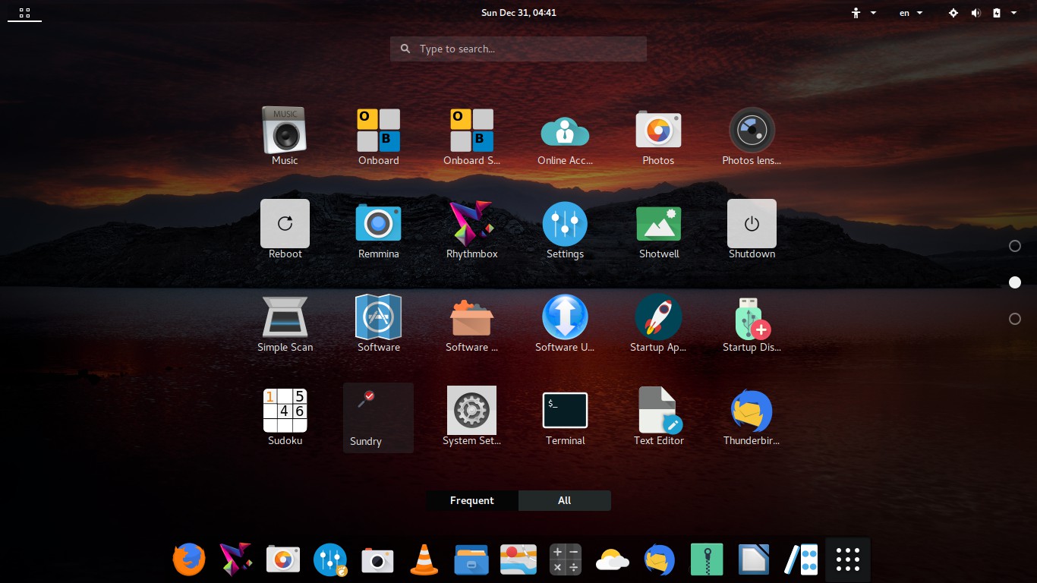Open the clock showing Sun Dec 31, 04:41
Image resolution: width=1037 pixels, height=583 pixels.
click(518, 13)
